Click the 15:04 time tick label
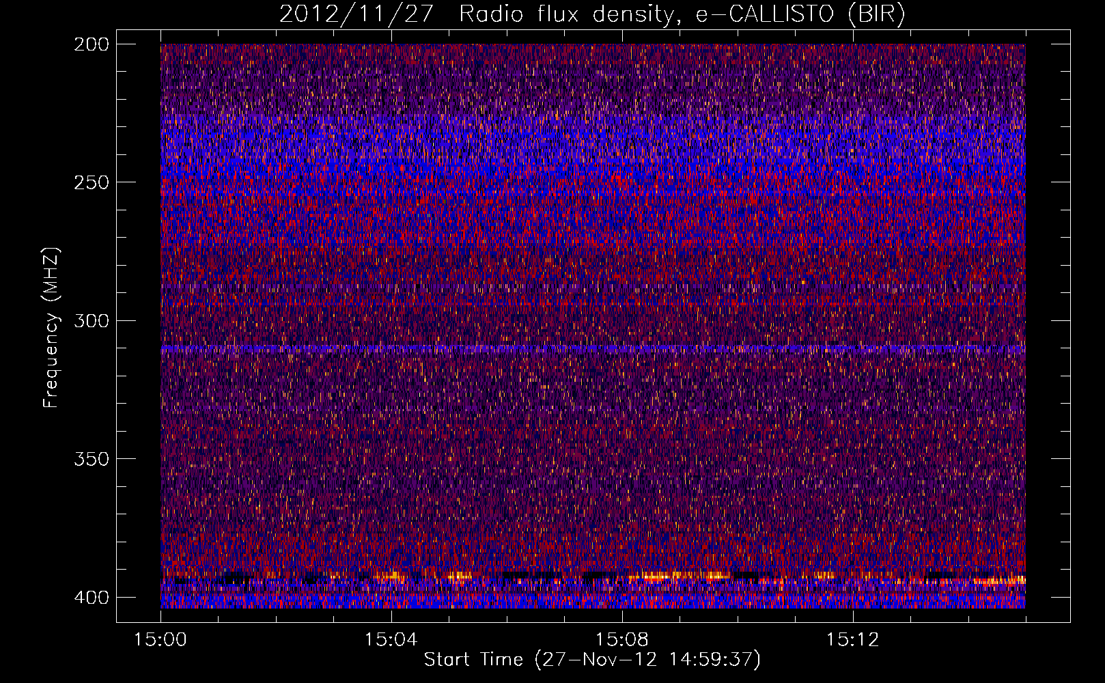Image resolution: width=1105 pixels, height=683 pixels. point(391,640)
